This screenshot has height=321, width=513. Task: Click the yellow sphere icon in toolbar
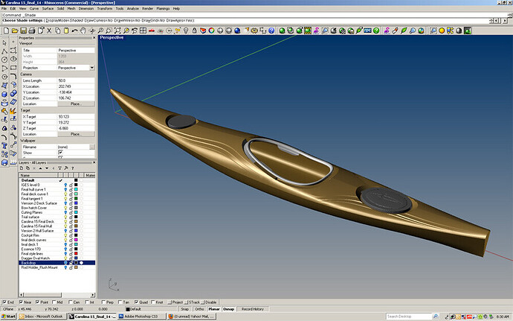click(x=442, y=31)
